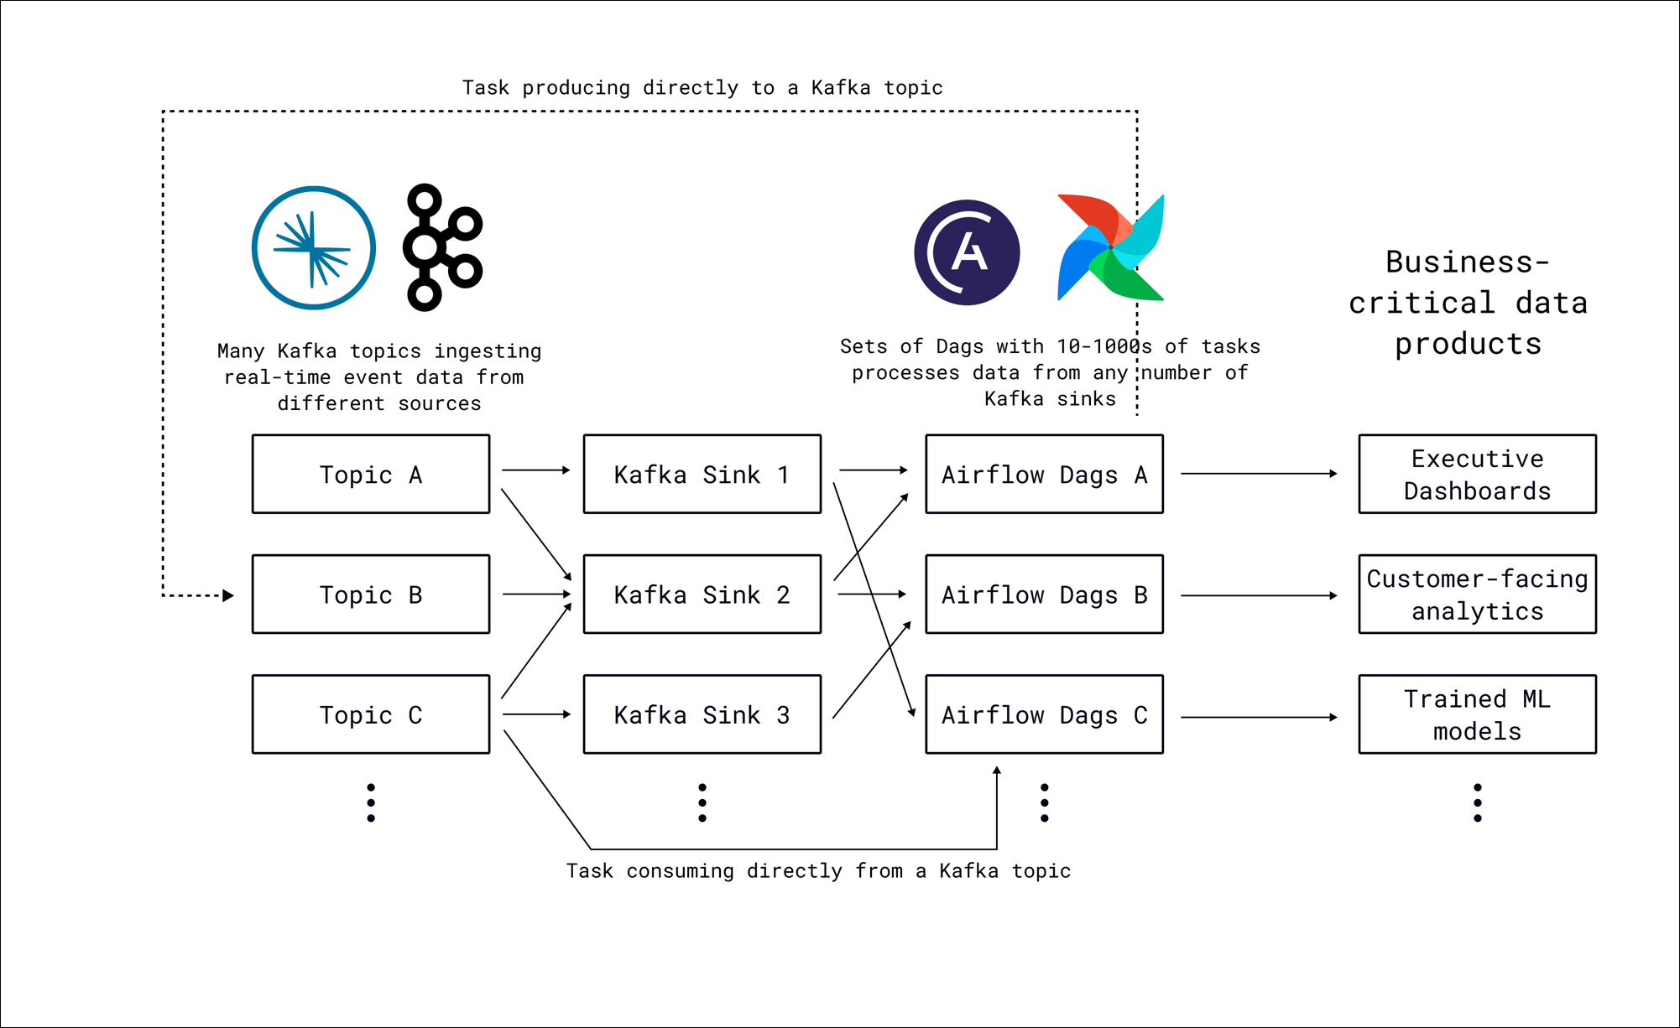Expand the Topic A node
Viewport: 1680px width, 1028px height.
(x=370, y=474)
